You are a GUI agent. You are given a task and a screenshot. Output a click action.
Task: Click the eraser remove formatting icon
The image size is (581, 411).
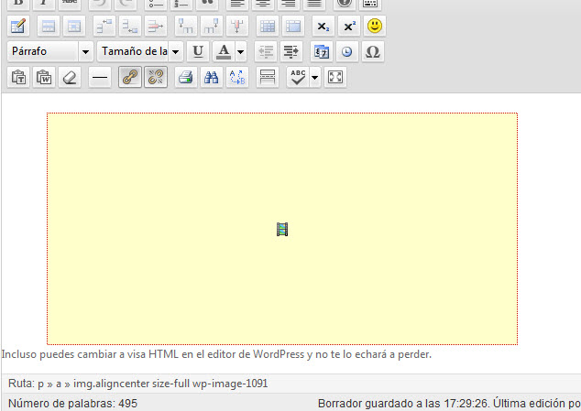pyautogui.click(x=70, y=78)
